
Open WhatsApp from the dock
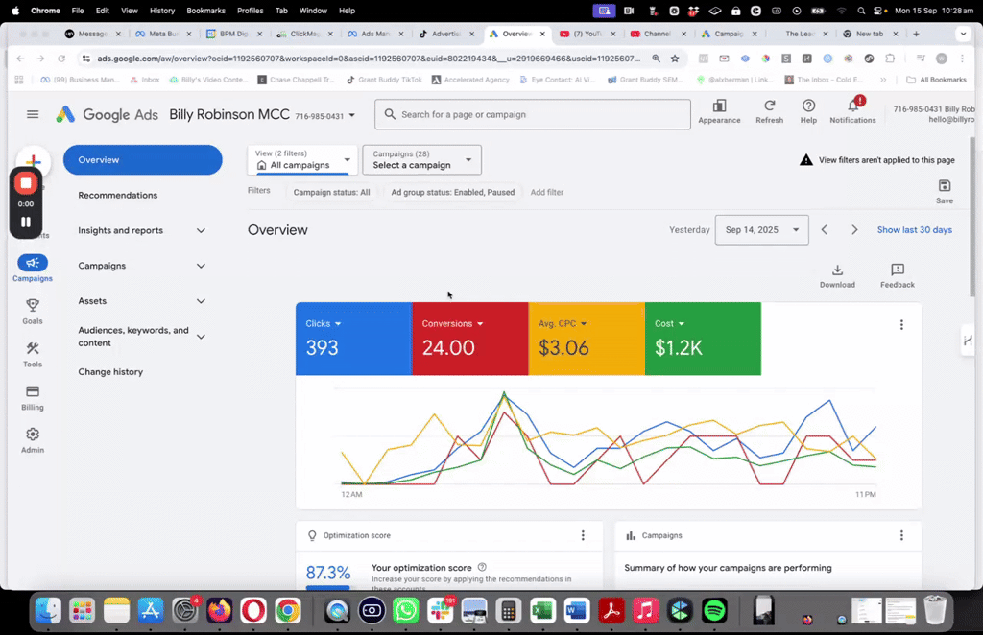[406, 611]
